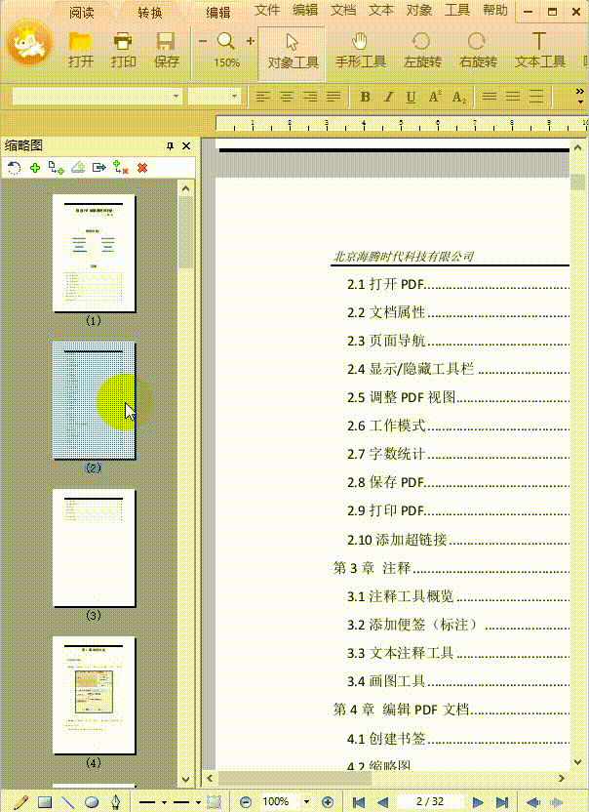This screenshot has height=812, width=589.
Task: Switch to the 阅读 tab
Action: (82, 13)
